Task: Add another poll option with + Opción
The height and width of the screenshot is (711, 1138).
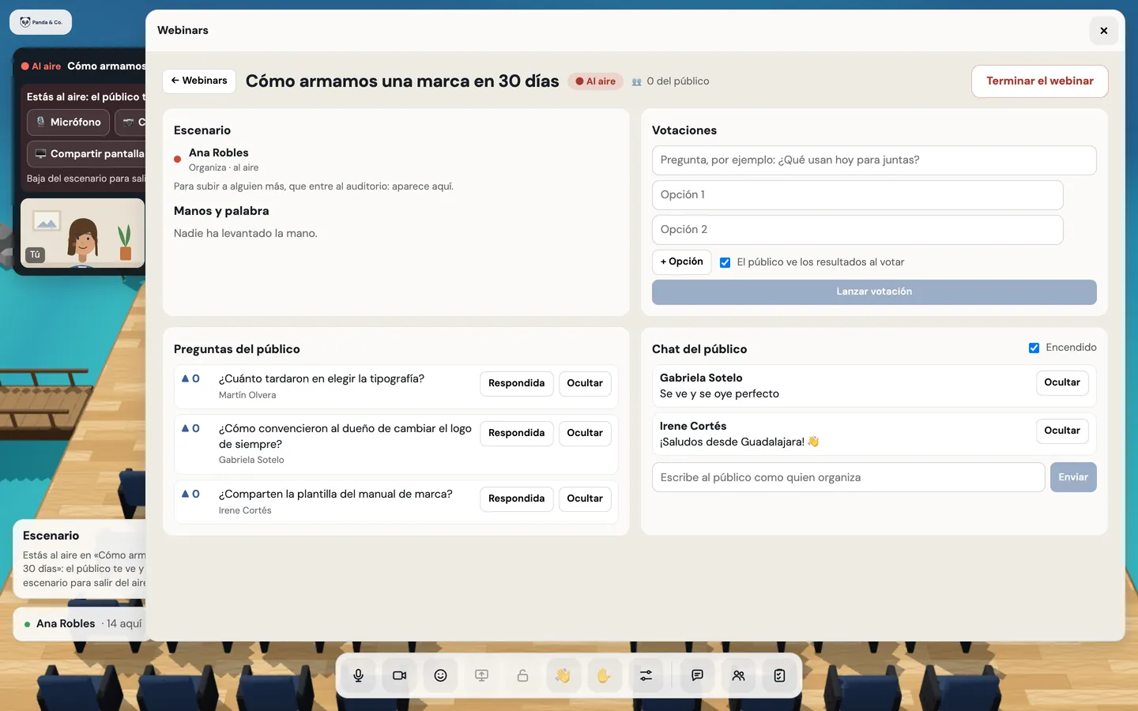Action: pyautogui.click(x=681, y=261)
